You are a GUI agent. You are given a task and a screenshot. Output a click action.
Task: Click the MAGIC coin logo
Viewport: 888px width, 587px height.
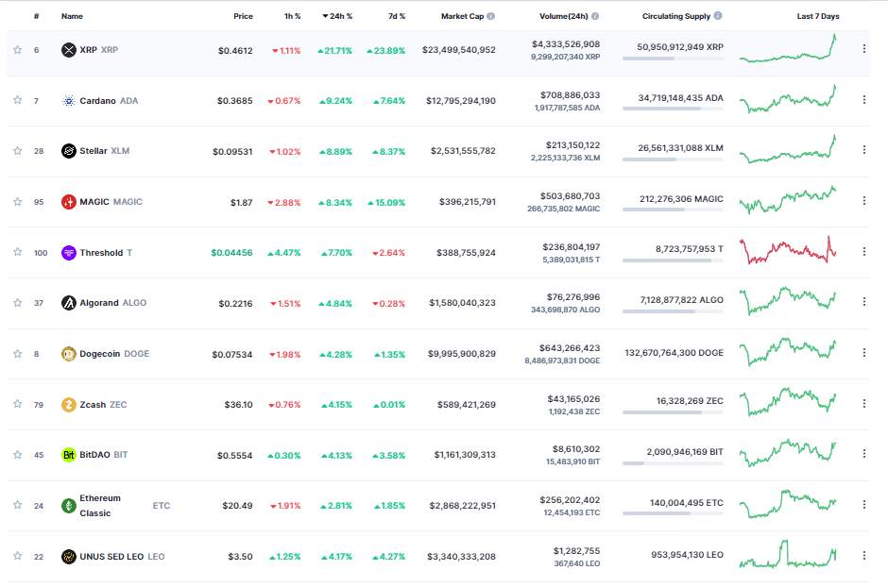(69, 202)
